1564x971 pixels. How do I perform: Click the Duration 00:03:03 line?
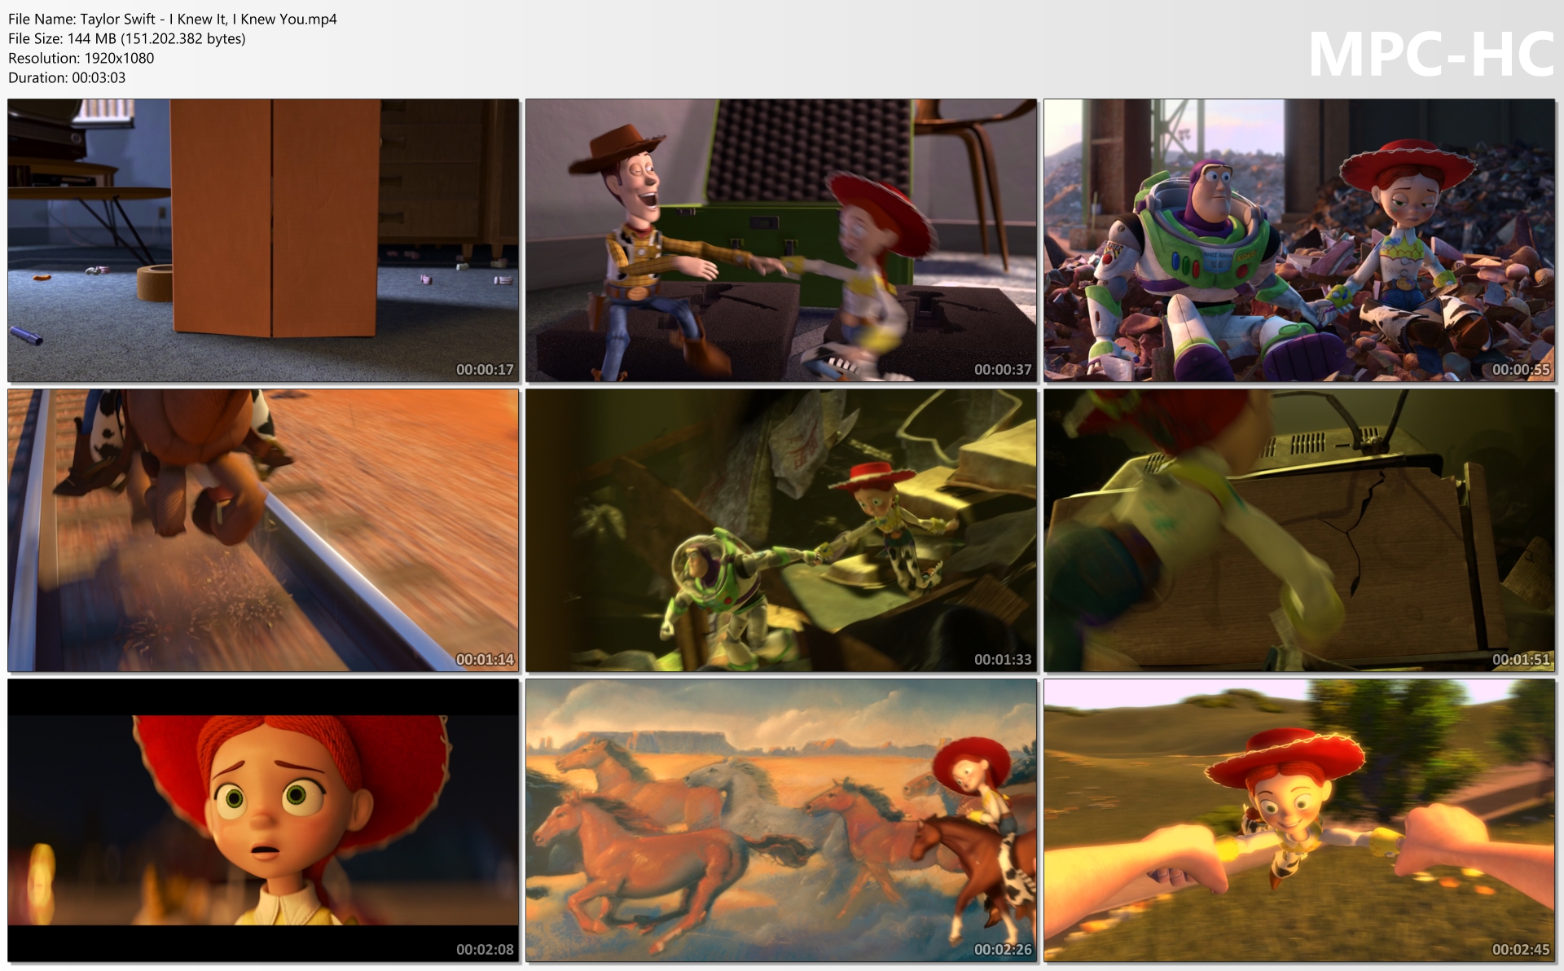(x=67, y=77)
